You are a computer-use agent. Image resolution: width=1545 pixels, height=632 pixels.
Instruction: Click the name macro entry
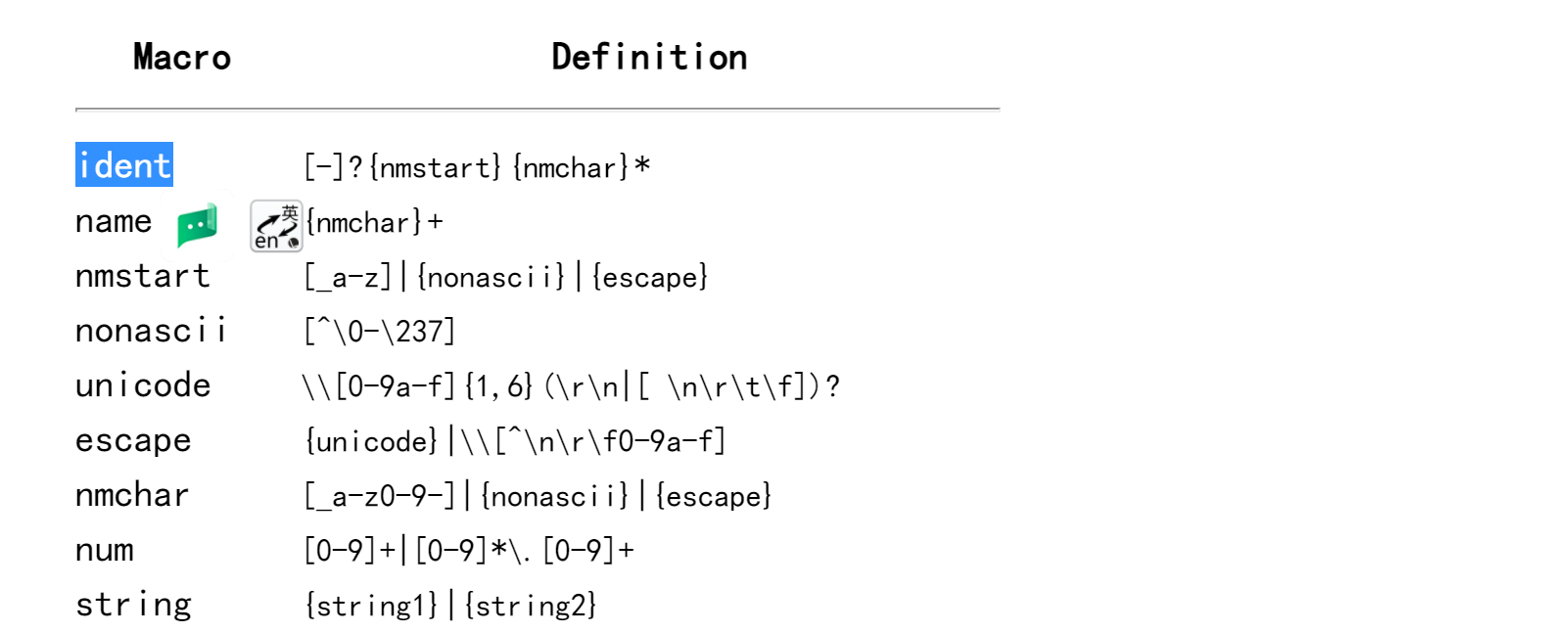pos(114,222)
